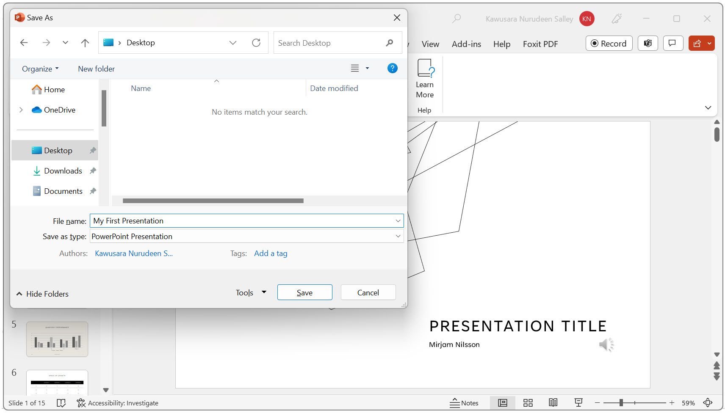Toggle the Notes pane
Viewport: 725px width, 413px height.
[x=464, y=402]
